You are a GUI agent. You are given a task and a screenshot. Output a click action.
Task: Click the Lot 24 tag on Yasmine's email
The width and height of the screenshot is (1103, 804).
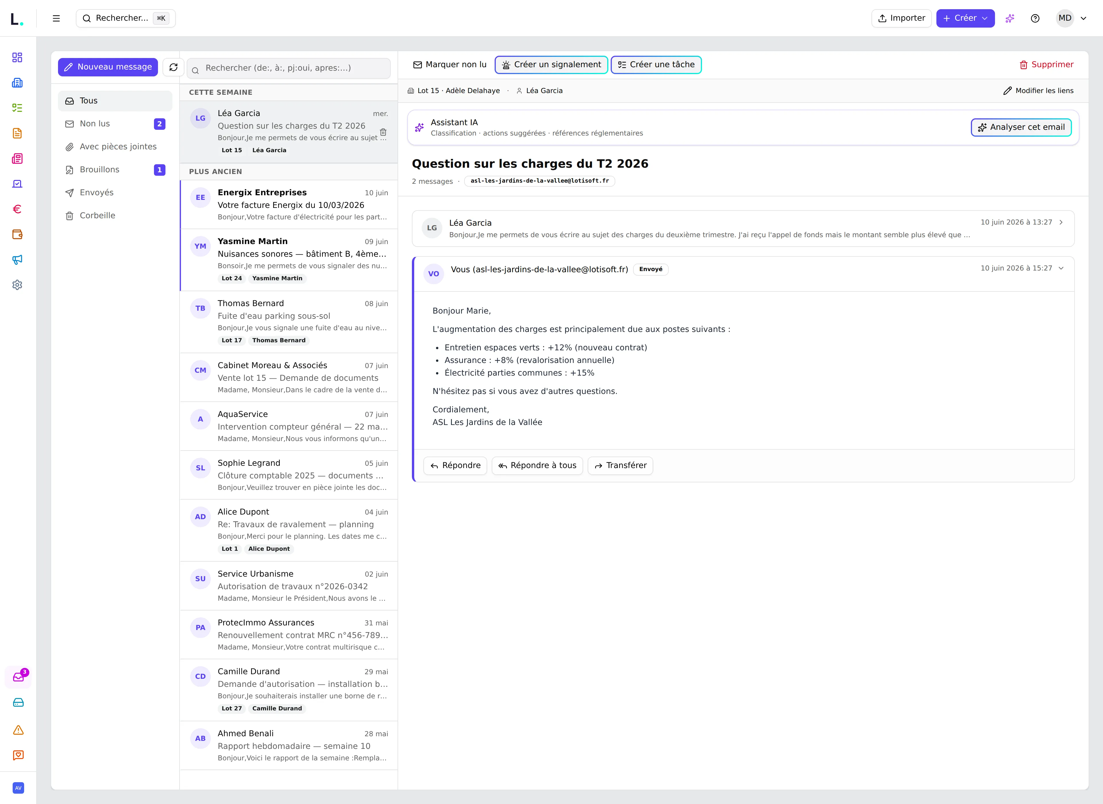[x=232, y=278]
